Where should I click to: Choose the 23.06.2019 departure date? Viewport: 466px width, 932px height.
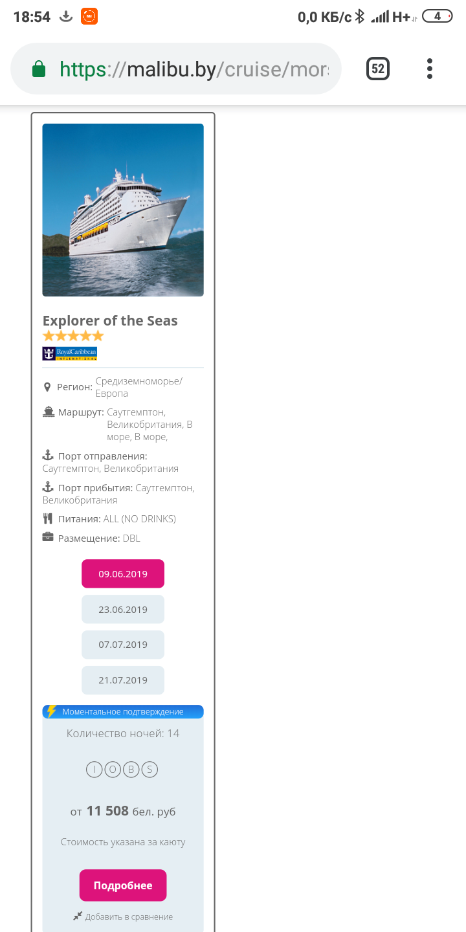click(x=123, y=610)
